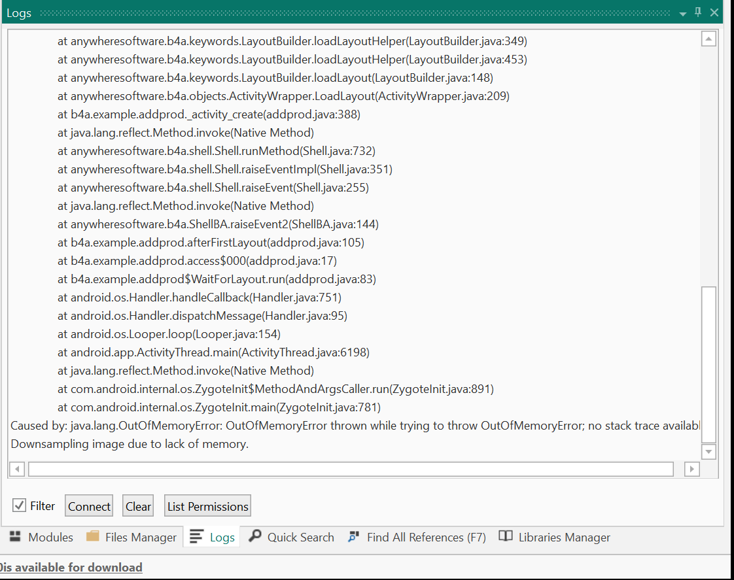Click the 'access$000(addprod.java:17)' log line
The width and height of the screenshot is (734, 580).
click(197, 261)
